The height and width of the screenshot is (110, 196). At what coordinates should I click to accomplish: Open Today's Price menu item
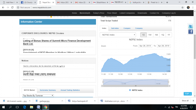pos(99,13)
